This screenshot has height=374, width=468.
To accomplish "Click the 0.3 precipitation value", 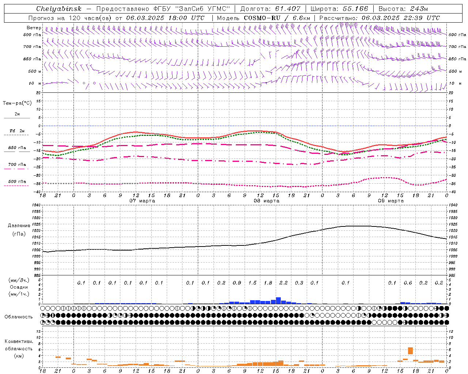I will (x=299, y=283).
